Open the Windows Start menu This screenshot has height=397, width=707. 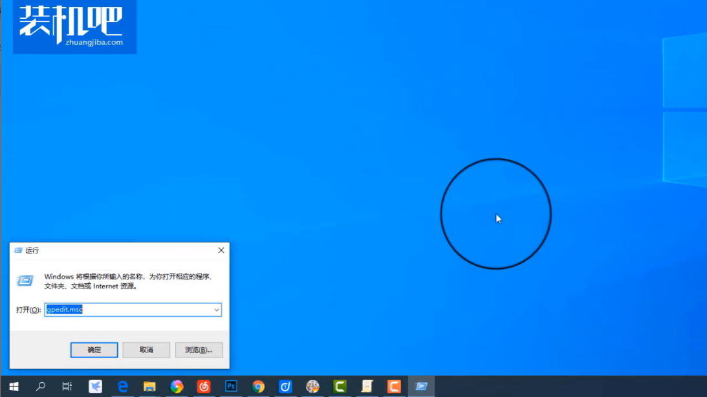click(x=13, y=387)
